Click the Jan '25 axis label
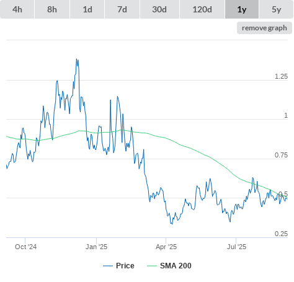The image size is (294, 282). (x=96, y=247)
